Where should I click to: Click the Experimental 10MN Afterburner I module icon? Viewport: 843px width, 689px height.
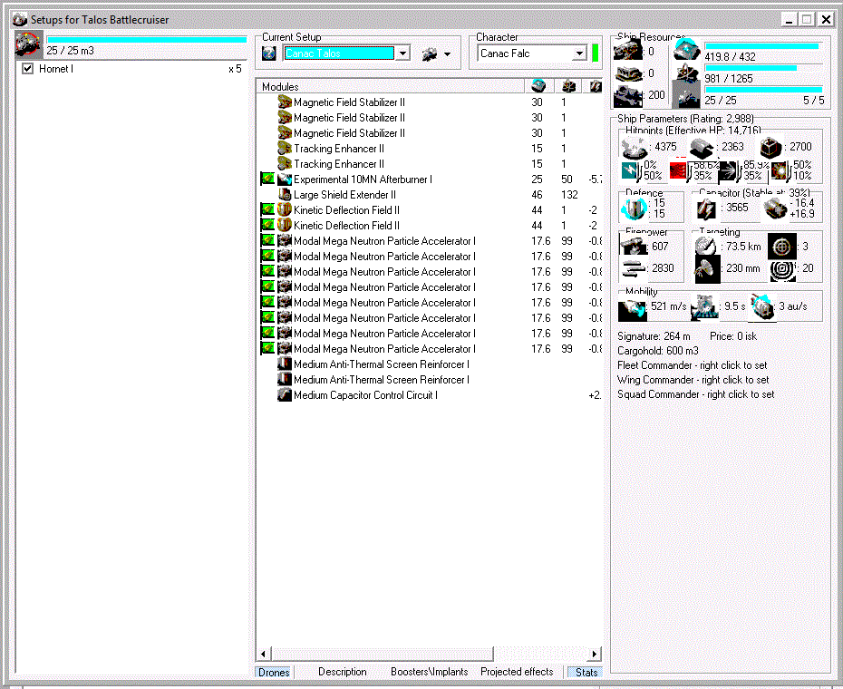tap(285, 180)
